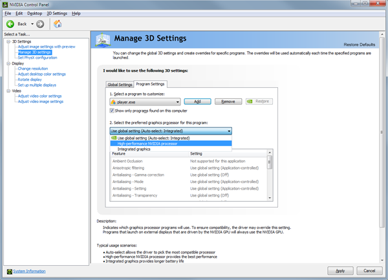
Task: Click the Restore button
Action: tap(259, 102)
